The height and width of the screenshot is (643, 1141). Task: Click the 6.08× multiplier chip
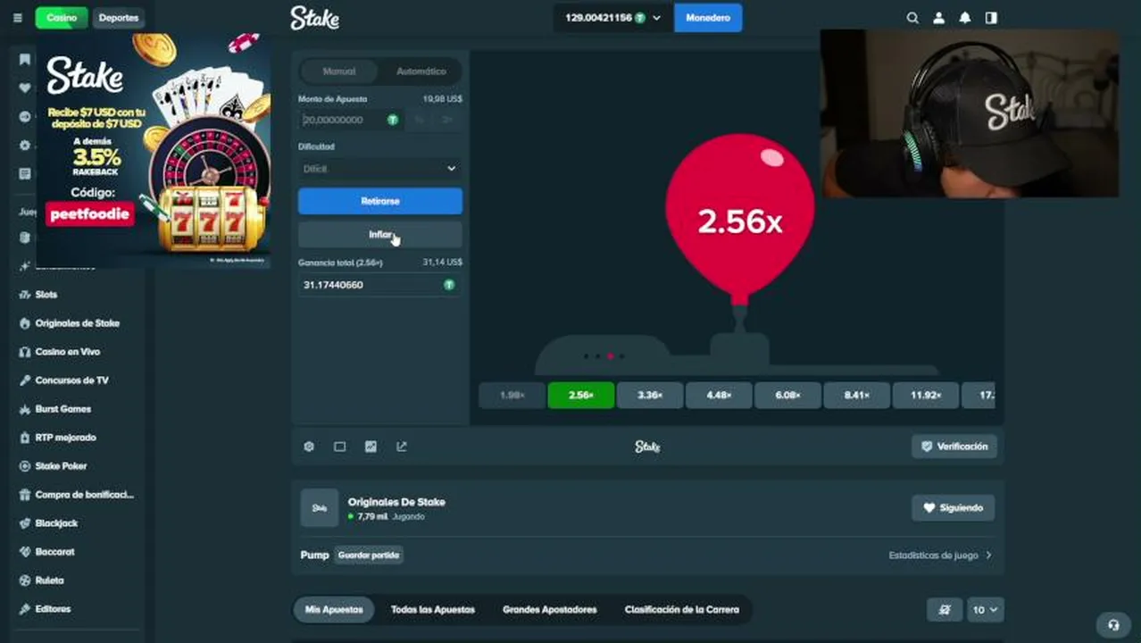coord(787,395)
